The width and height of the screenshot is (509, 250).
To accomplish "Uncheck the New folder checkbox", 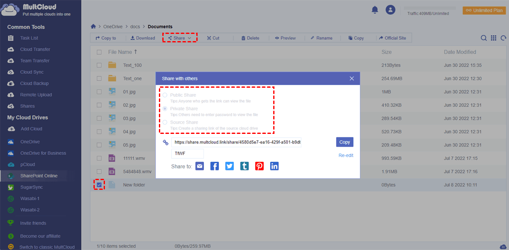I will click(99, 185).
